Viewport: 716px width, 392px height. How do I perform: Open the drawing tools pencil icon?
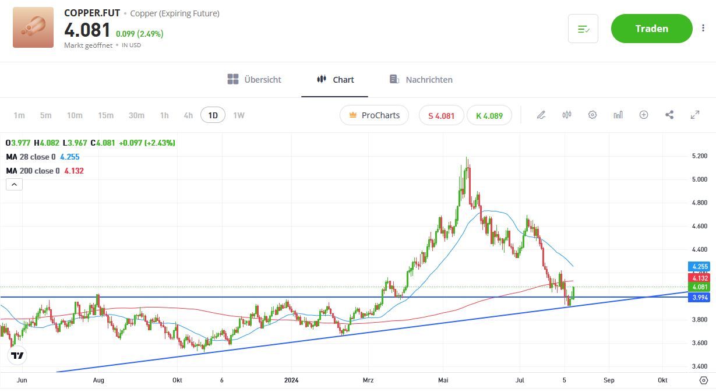point(541,115)
